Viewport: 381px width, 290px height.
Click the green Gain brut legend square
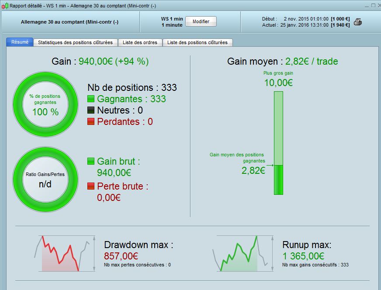point(91,162)
